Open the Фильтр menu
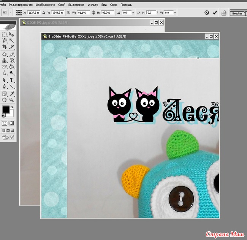 coord(92,5)
